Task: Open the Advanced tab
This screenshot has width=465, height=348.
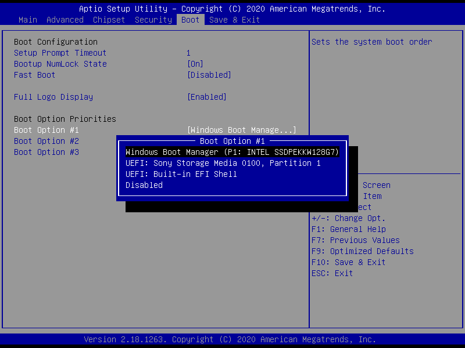Action: pos(65,20)
